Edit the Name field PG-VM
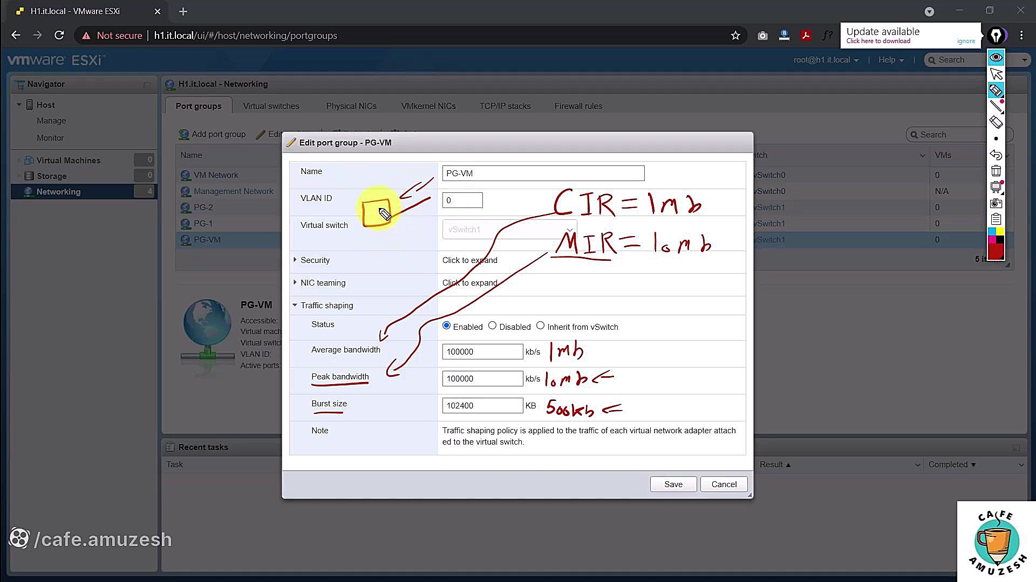1036x582 pixels. coord(543,174)
